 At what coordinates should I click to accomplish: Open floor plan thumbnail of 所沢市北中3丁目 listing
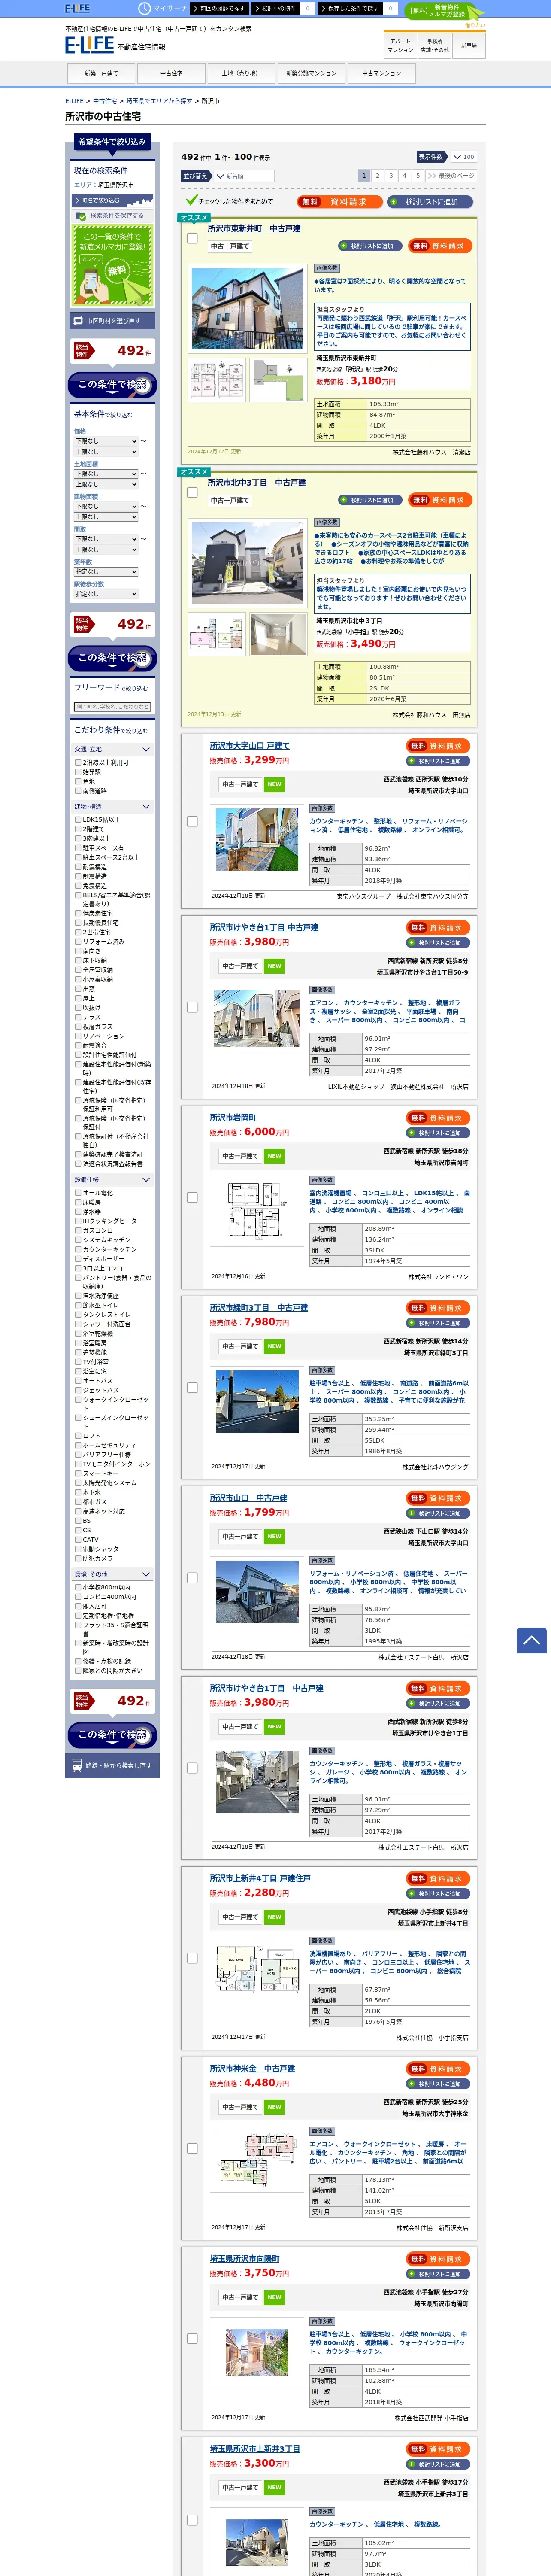(217, 634)
